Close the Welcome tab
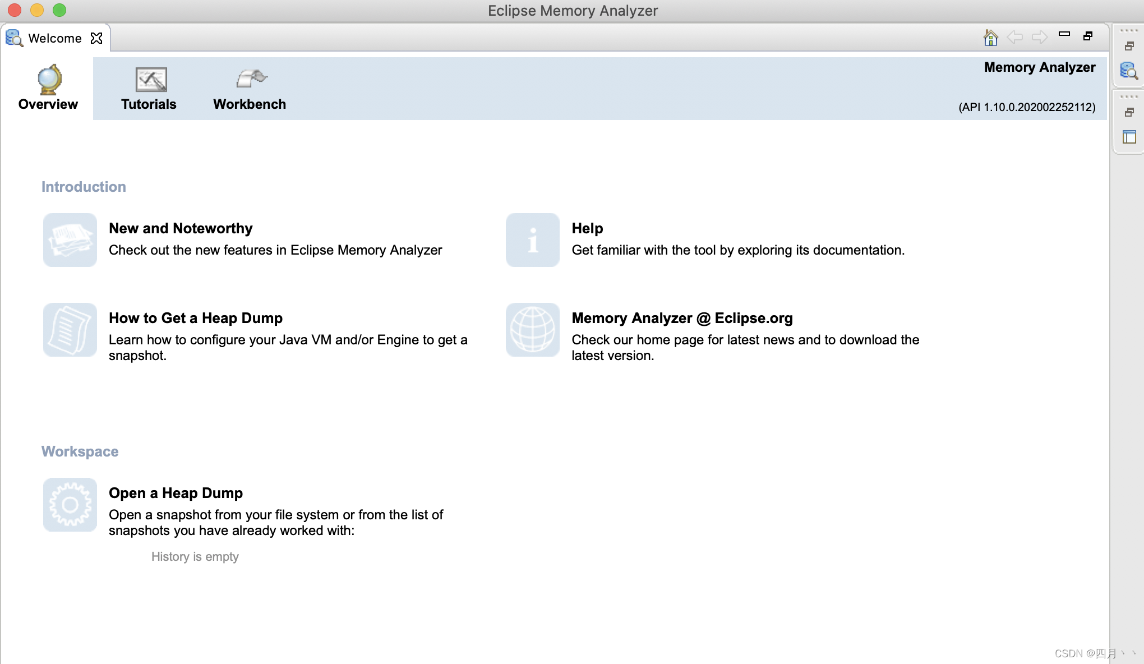The height and width of the screenshot is (664, 1144). coord(96,38)
